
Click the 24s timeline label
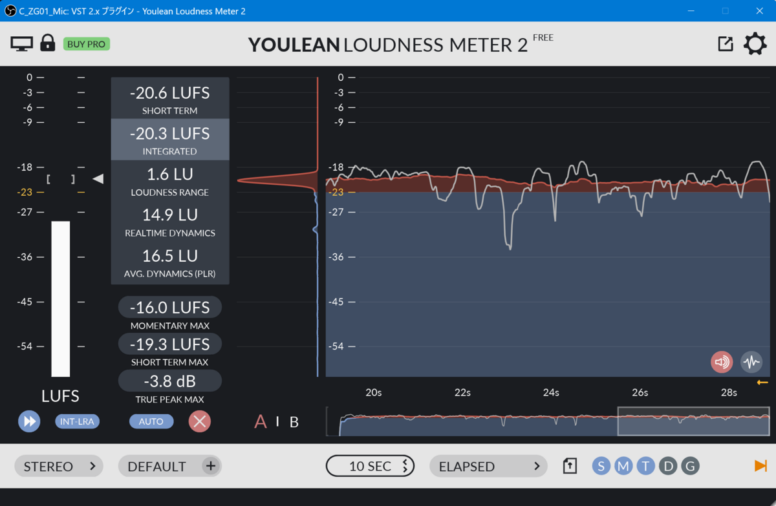[x=551, y=392]
